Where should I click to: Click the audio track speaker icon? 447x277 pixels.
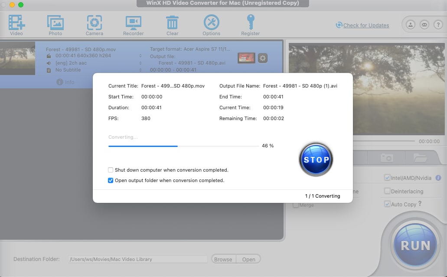[x=49, y=63]
